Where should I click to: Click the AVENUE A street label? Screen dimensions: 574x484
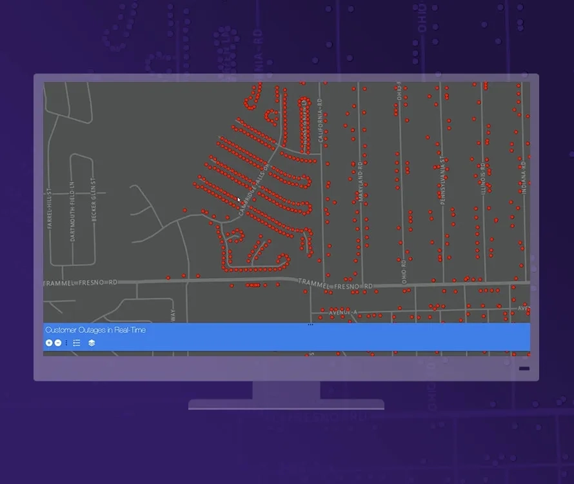click(x=343, y=312)
